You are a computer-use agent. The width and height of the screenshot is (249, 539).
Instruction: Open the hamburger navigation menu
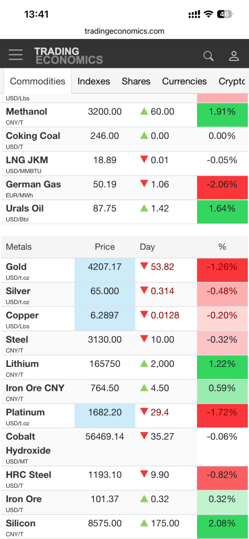pyautogui.click(x=15, y=55)
